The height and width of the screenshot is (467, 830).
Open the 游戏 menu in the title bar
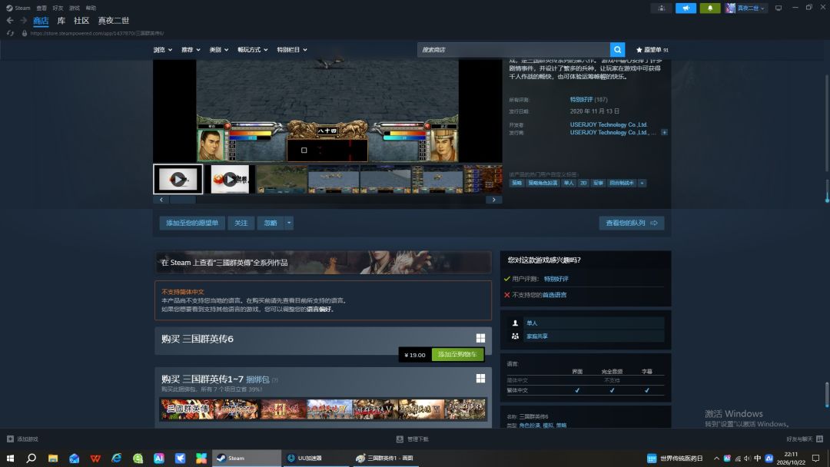point(74,8)
